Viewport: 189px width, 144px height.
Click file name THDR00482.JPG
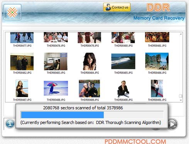(22, 73)
